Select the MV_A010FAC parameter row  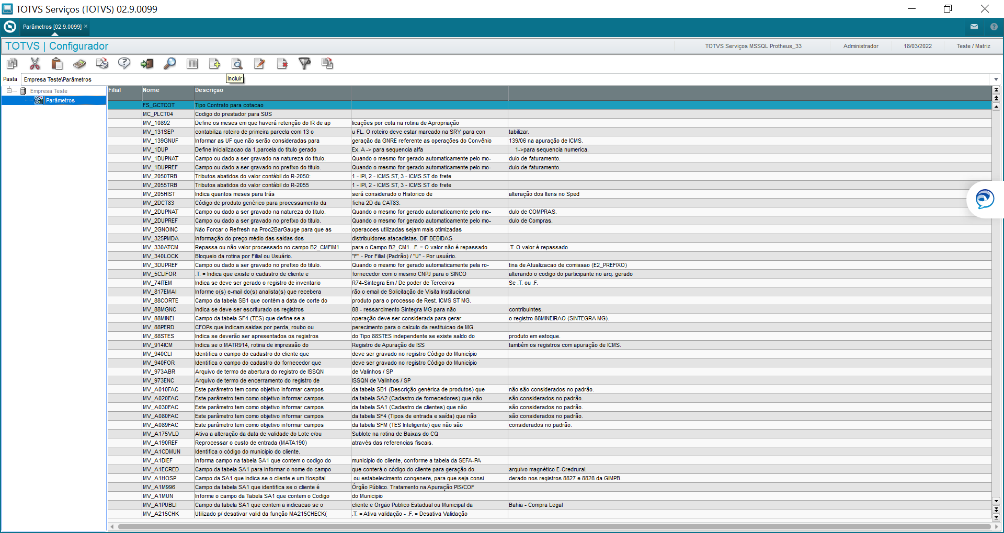(550, 389)
